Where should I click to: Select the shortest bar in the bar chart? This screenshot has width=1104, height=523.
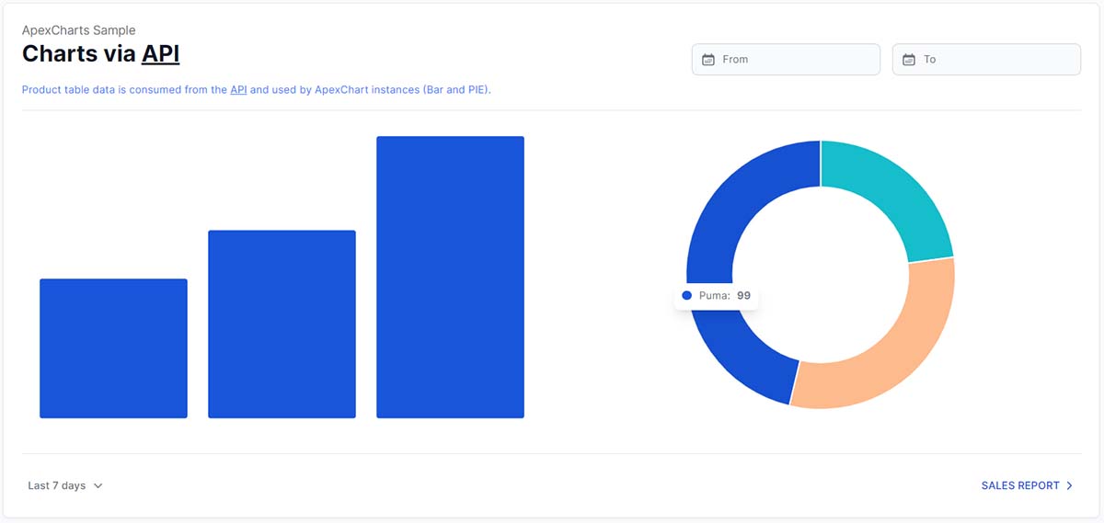pos(113,348)
